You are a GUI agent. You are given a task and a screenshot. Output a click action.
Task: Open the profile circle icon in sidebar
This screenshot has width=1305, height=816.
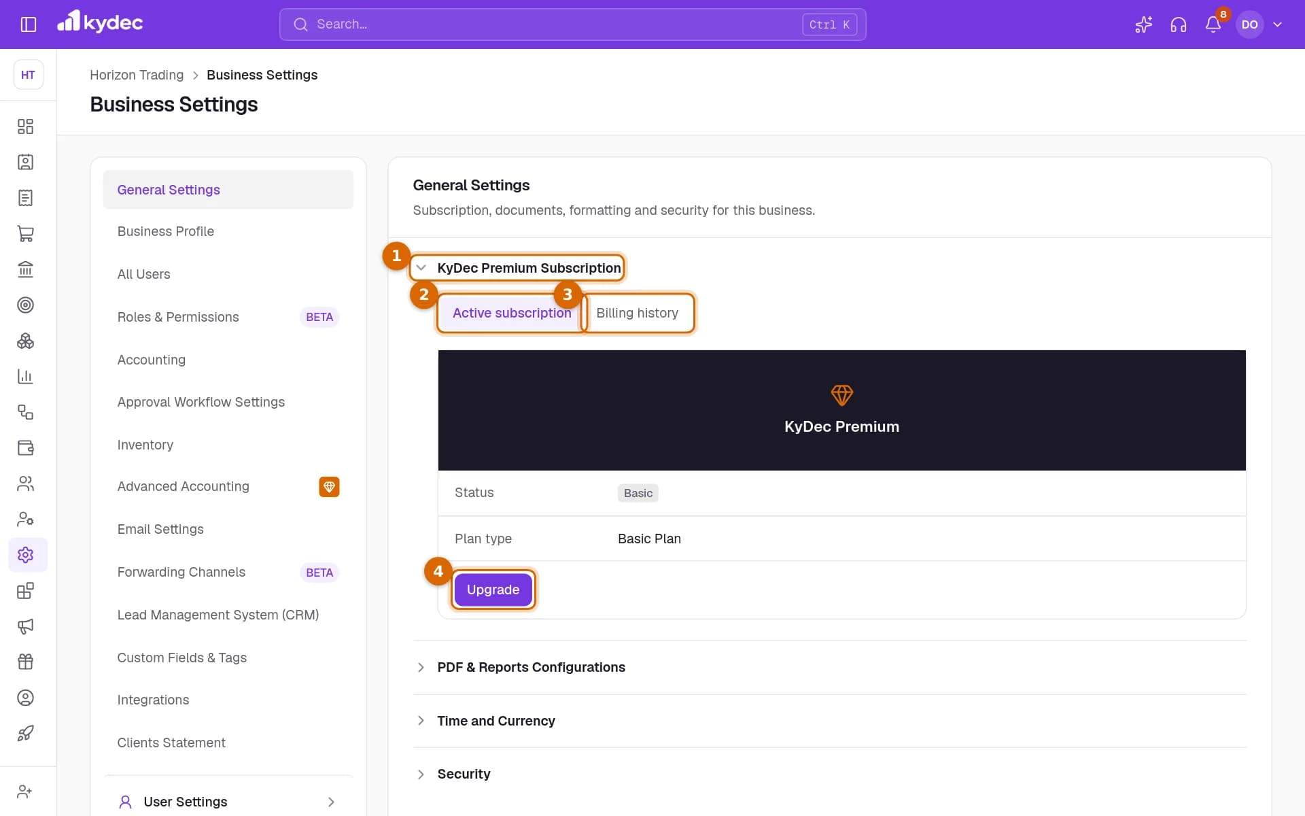[25, 698]
